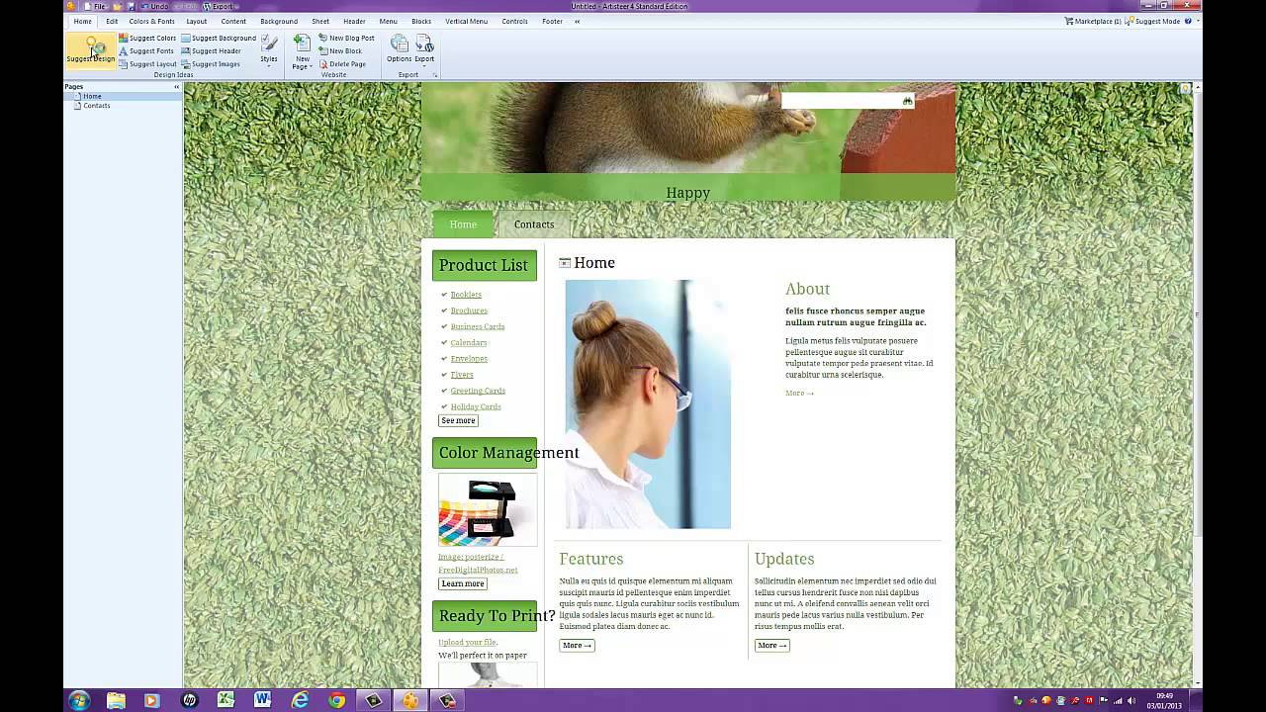Click Suggest Header in the ribbon
Screen dimensions: 1266x712
coord(211,50)
